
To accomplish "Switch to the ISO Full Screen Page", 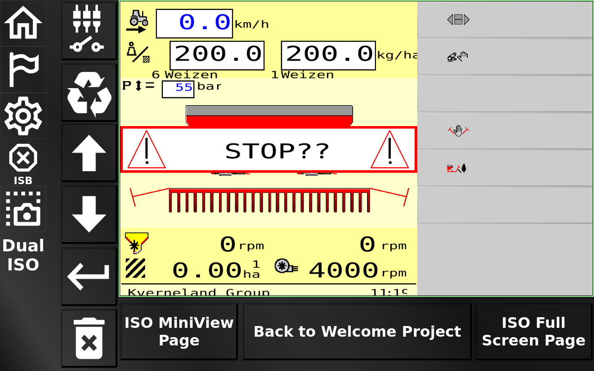I will (x=533, y=331).
